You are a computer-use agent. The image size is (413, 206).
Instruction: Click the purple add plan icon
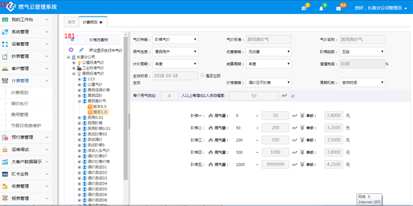pos(71,50)
